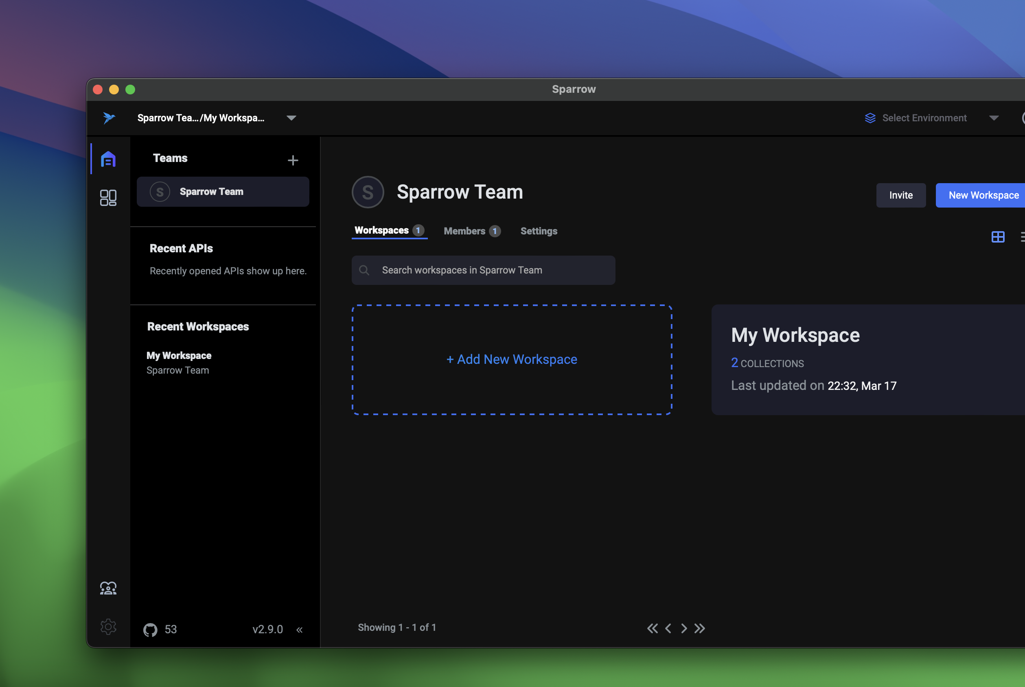
Task: Go to next page of workspaces
Action: click(684, 628)
